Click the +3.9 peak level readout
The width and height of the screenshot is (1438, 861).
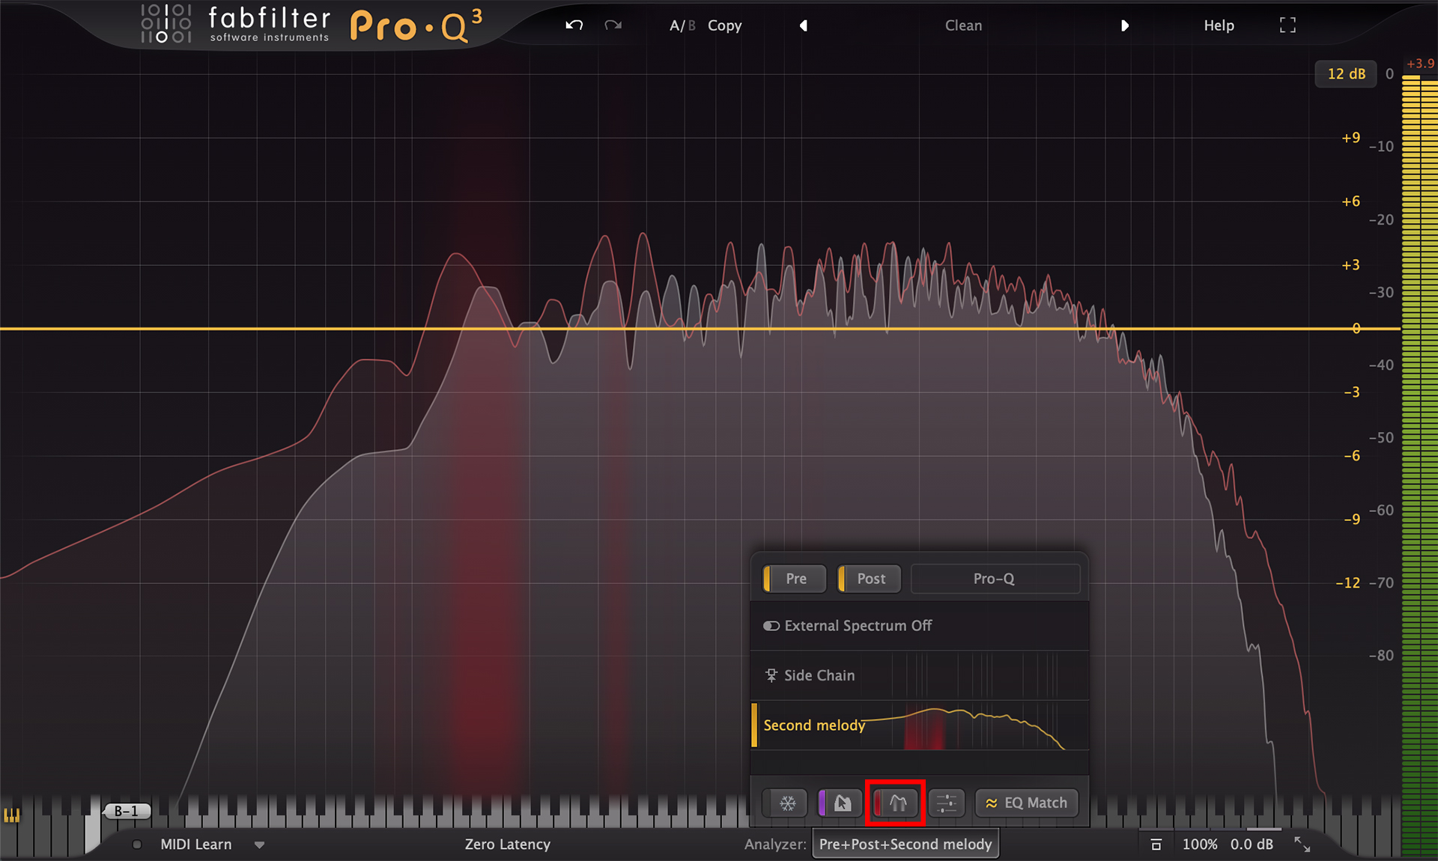click(x=1420, y=64)
